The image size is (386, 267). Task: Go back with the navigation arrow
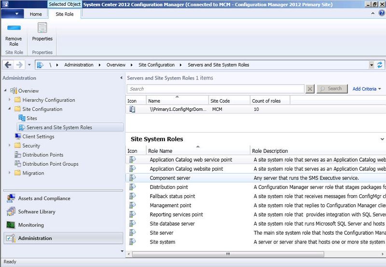(8, 65)
